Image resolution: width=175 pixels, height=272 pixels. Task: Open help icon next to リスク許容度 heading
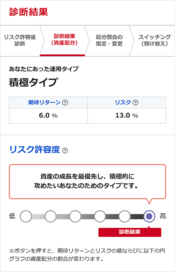65,150
